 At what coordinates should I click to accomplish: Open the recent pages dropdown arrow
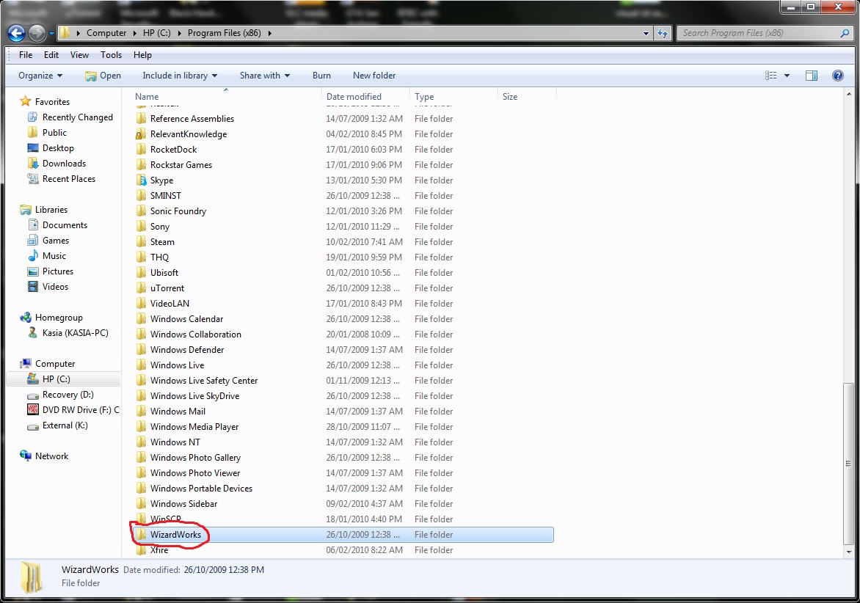tap(51, 34)
